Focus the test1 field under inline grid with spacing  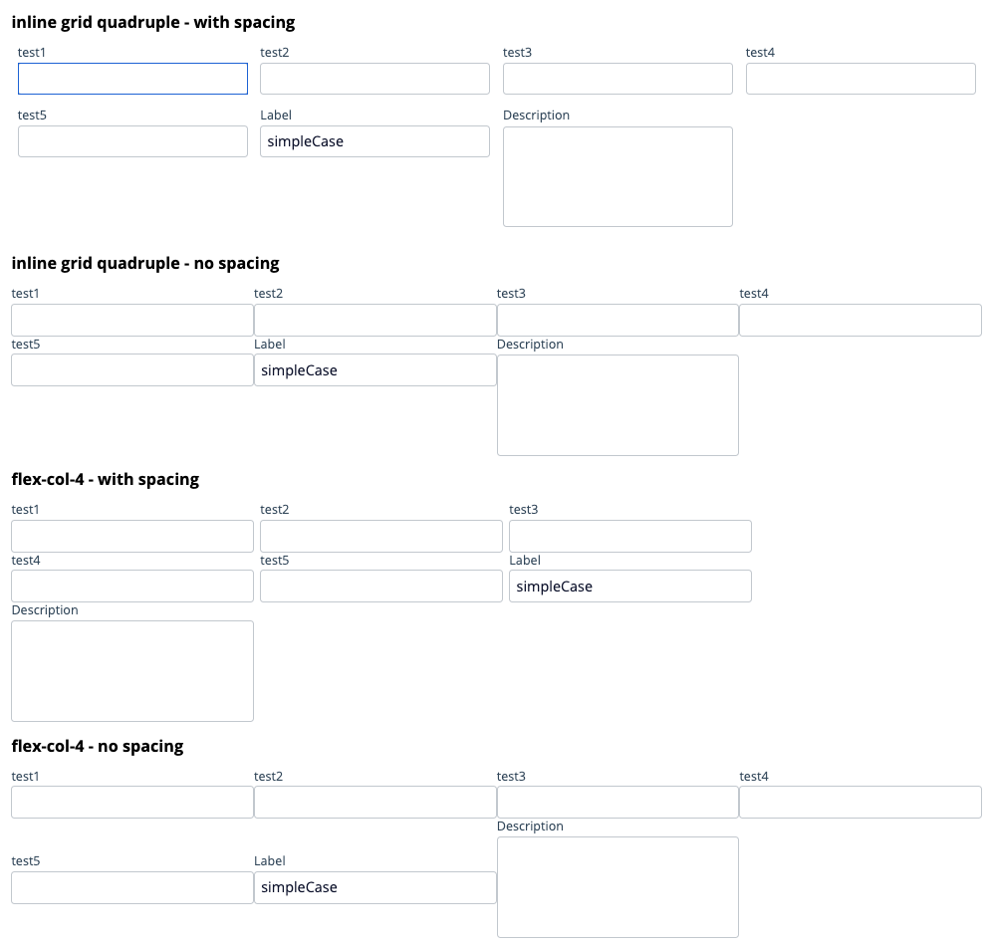pyautogui.click(x=132, y=79)
